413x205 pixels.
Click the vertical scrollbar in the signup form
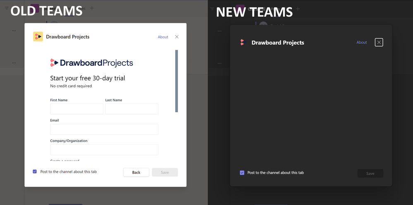(177, 81)
